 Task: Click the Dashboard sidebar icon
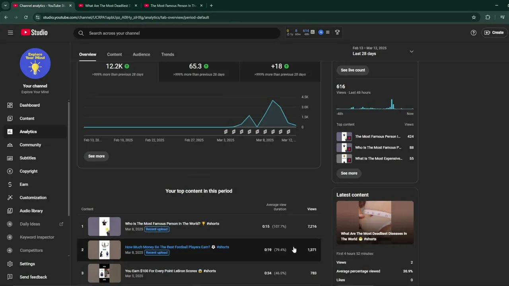(10, 105)
